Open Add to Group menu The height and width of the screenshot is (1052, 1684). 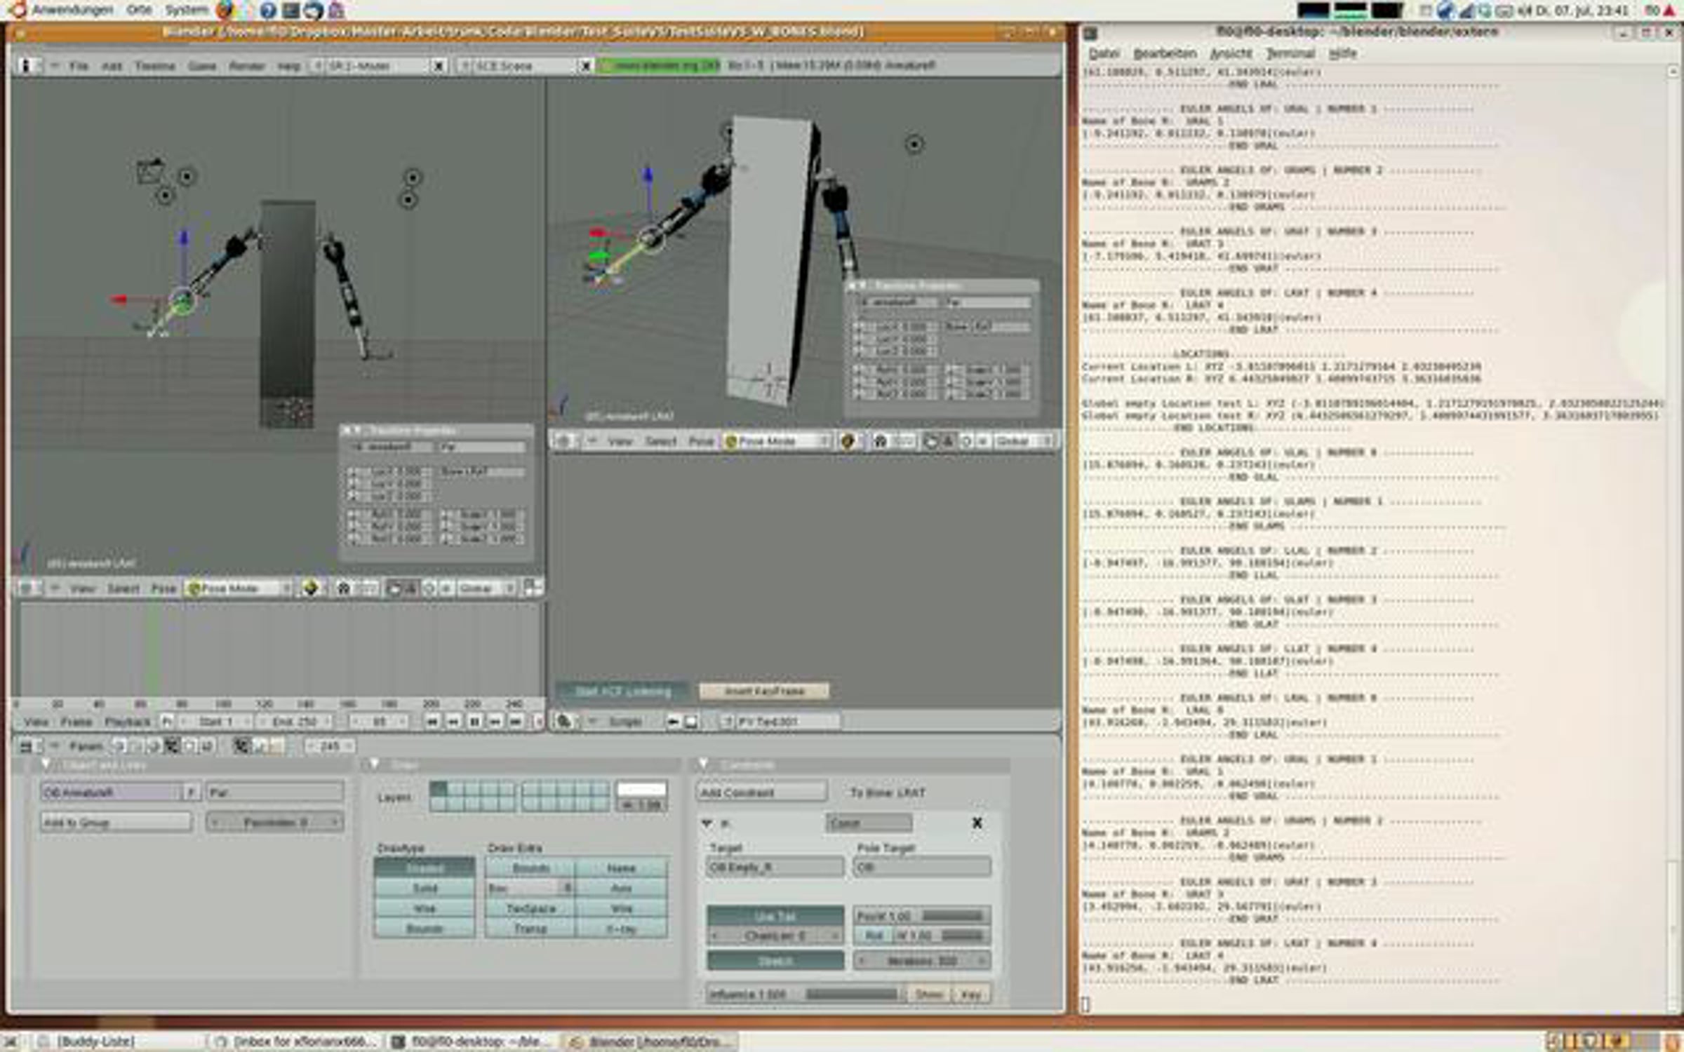pos(116,822)
